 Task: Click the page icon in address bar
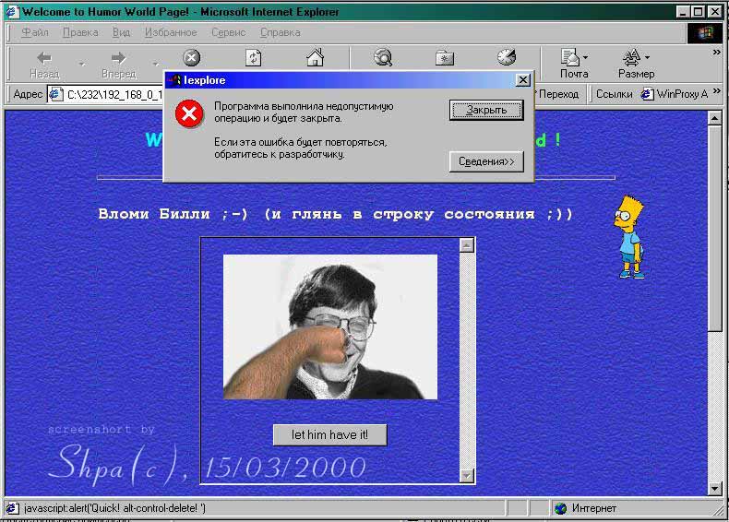click(x=56, y=94)
